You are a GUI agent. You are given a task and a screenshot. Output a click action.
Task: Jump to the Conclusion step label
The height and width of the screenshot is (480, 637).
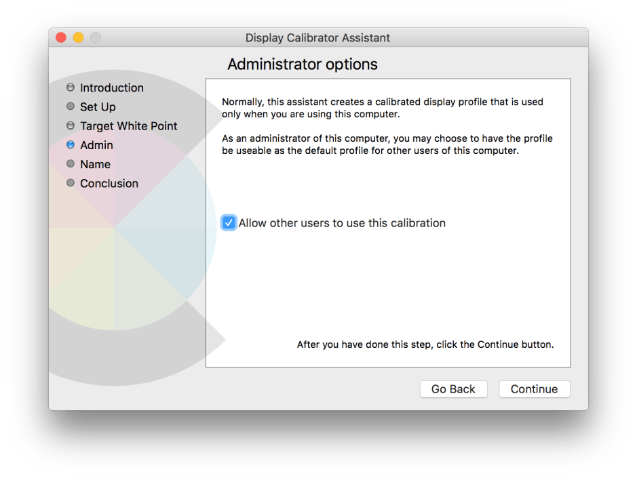click(x=109, y=183)
